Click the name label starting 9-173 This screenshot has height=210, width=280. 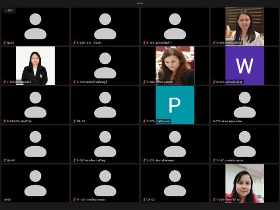tap(227, 121)
